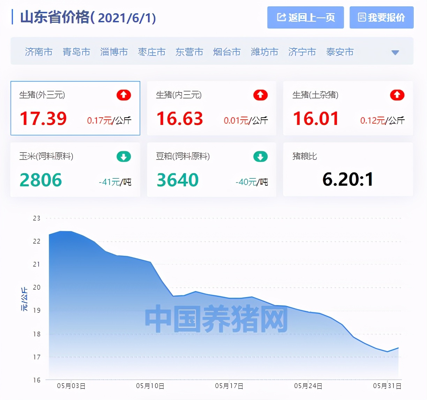Click the 0.12元/公斤 change text
Image resolution: width=427 pixels, height=400 pixels.
point(382,121)
